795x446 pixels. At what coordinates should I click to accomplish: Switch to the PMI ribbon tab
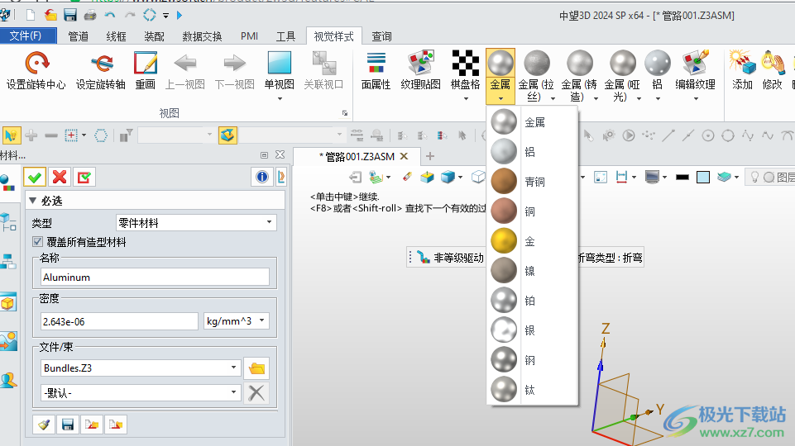[x=249, y=36]
